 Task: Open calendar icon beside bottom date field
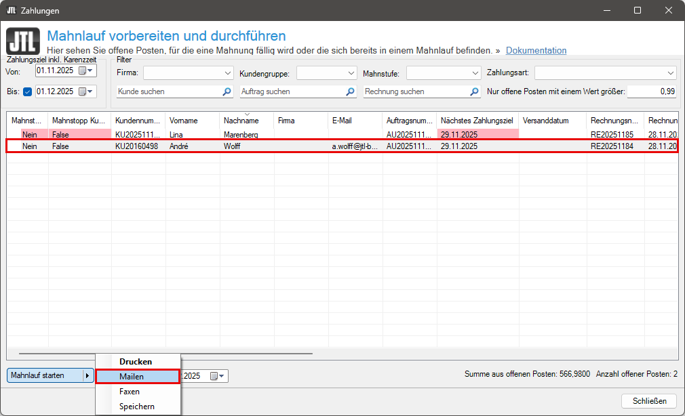click(215, 376)
